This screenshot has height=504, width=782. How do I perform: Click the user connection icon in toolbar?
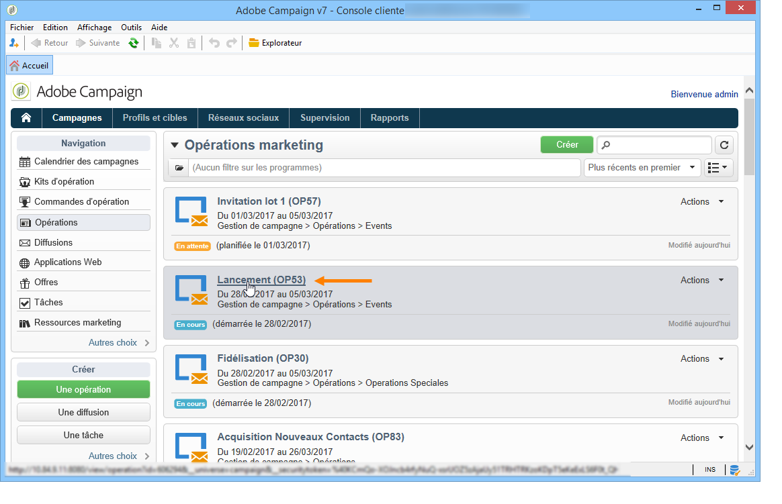[14, 43]
